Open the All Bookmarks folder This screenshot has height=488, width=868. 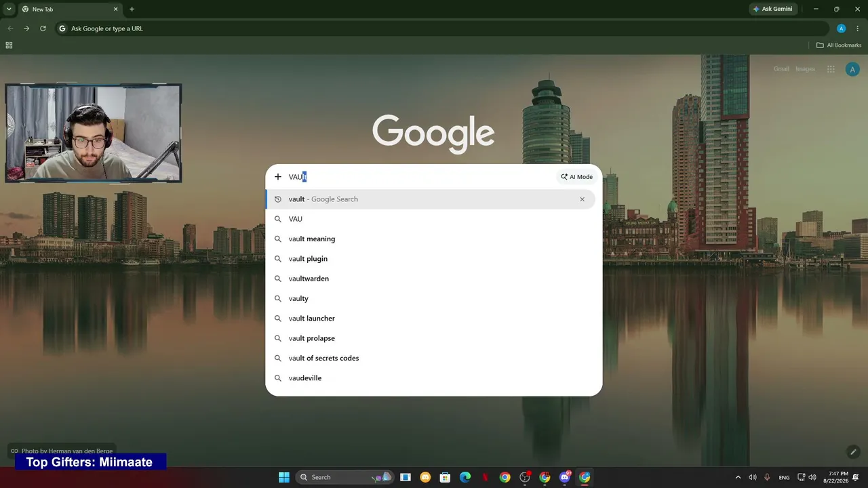coord(839,45)
